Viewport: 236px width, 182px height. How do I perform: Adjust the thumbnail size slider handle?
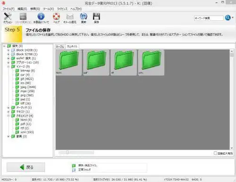coord(67,152)
